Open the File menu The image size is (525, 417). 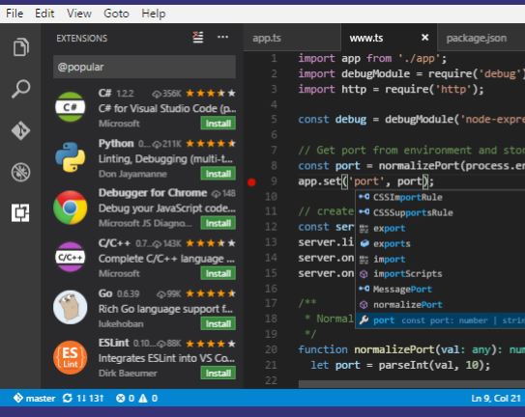tap(15, 14)
